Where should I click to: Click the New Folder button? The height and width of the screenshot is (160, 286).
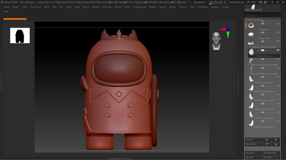(253, 144)
